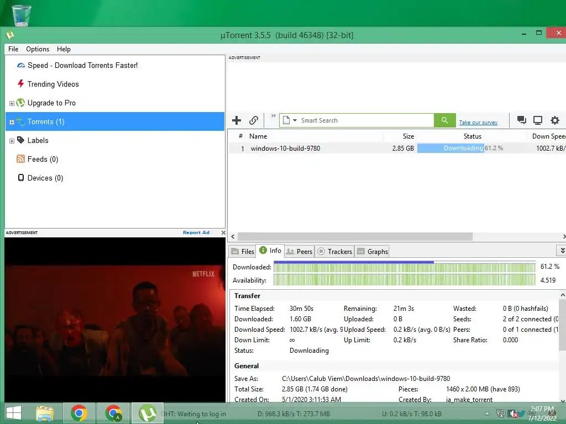
Task: Open the File menu
Action: click(13, 49)
